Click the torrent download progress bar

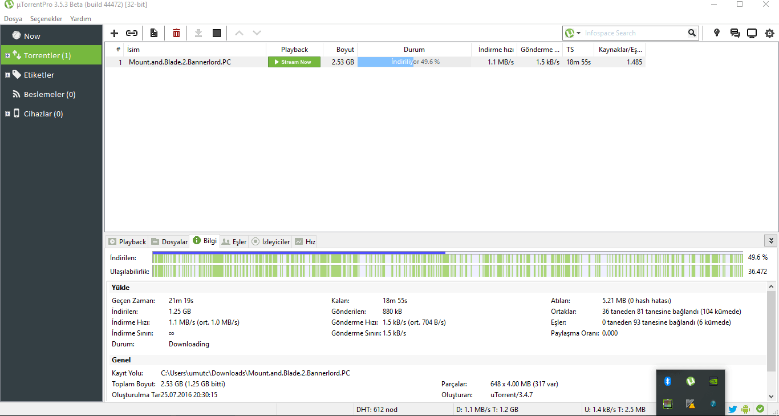[415, 62]
